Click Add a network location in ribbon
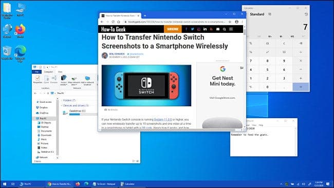The image size is (334, 188). (x=87, y=80)
